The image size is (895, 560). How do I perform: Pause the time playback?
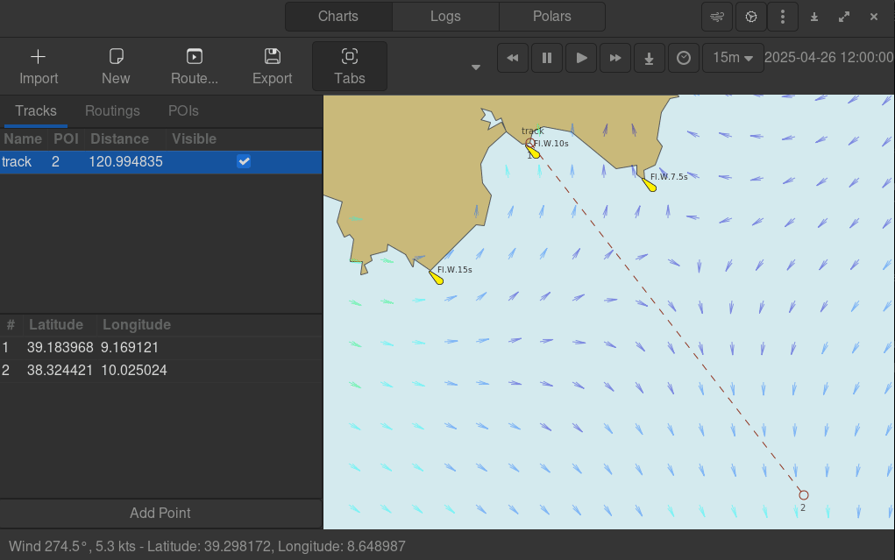[547, 58]
